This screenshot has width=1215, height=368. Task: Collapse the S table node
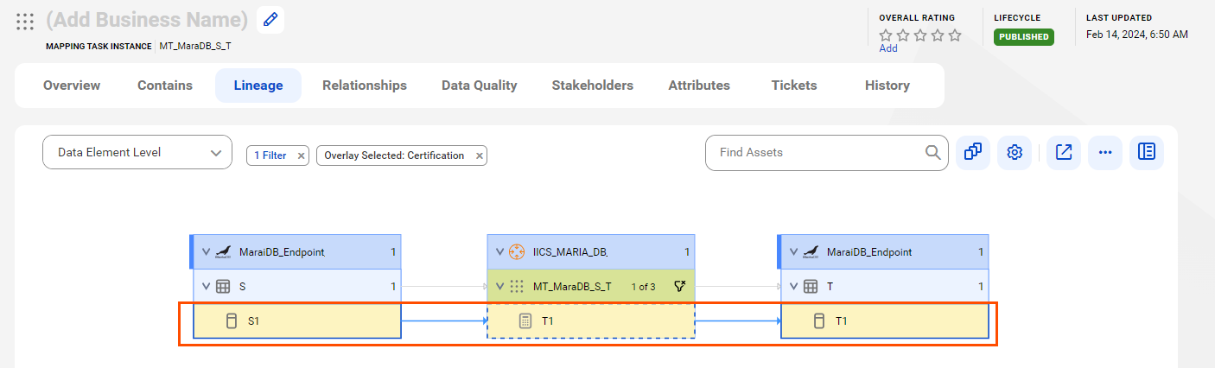click(x=206, y=286)
